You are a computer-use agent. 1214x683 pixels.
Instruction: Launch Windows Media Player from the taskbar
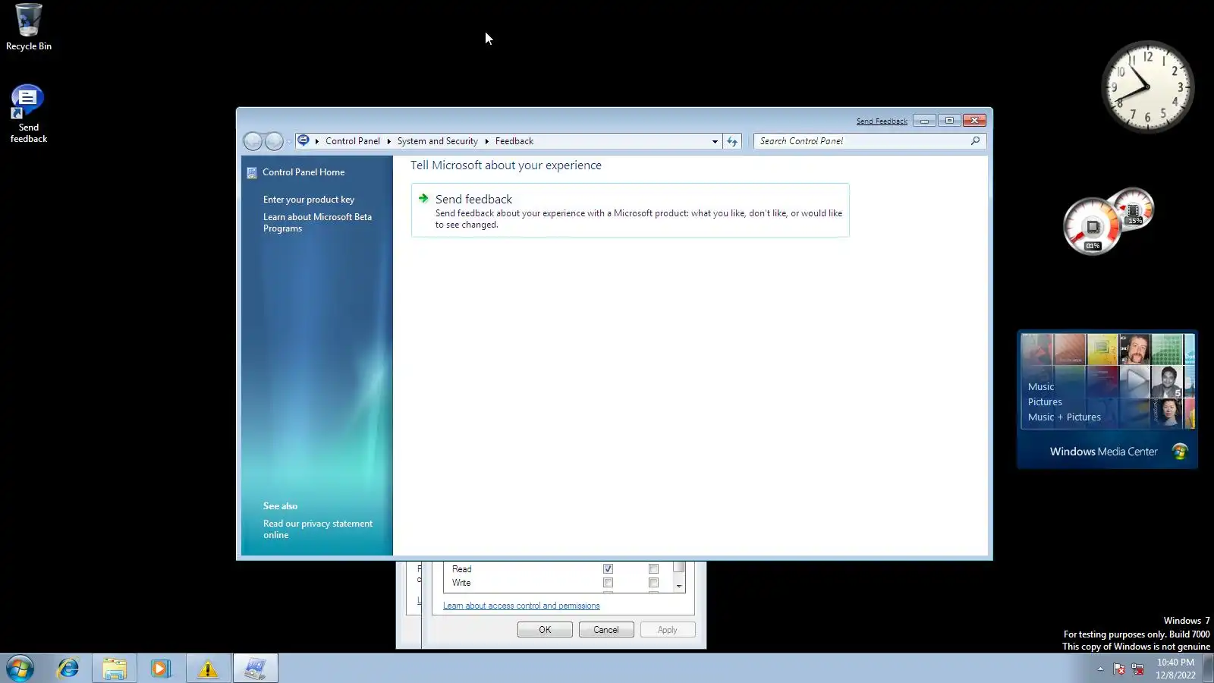tap(161, 669)
